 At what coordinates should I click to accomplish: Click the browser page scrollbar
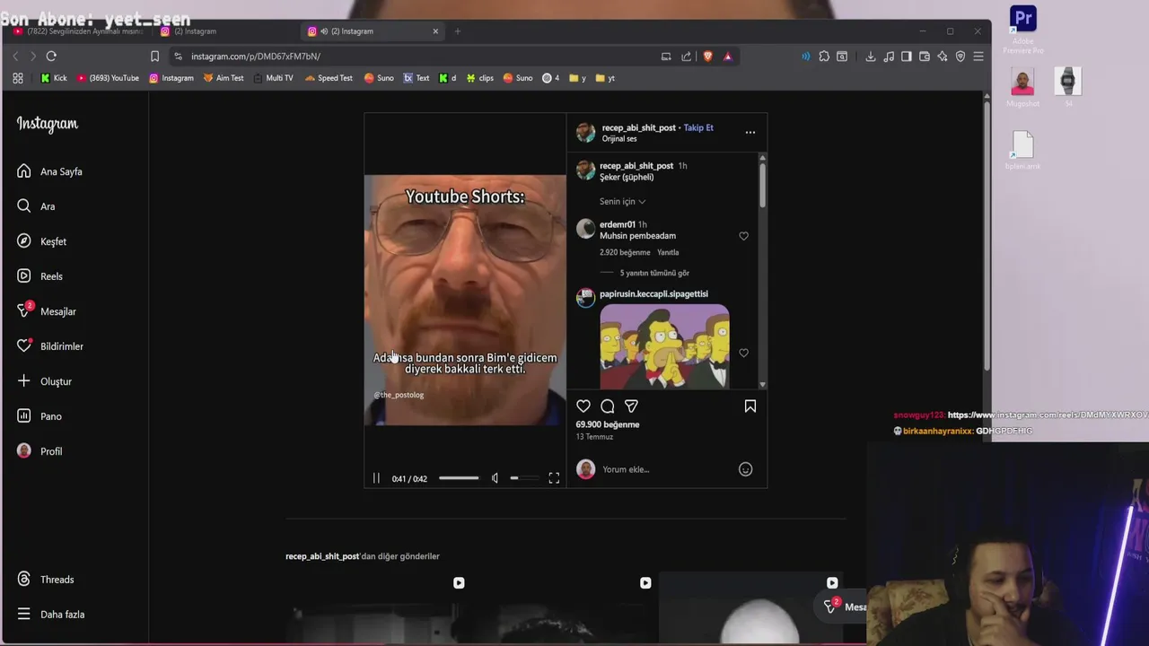point(987,237)
